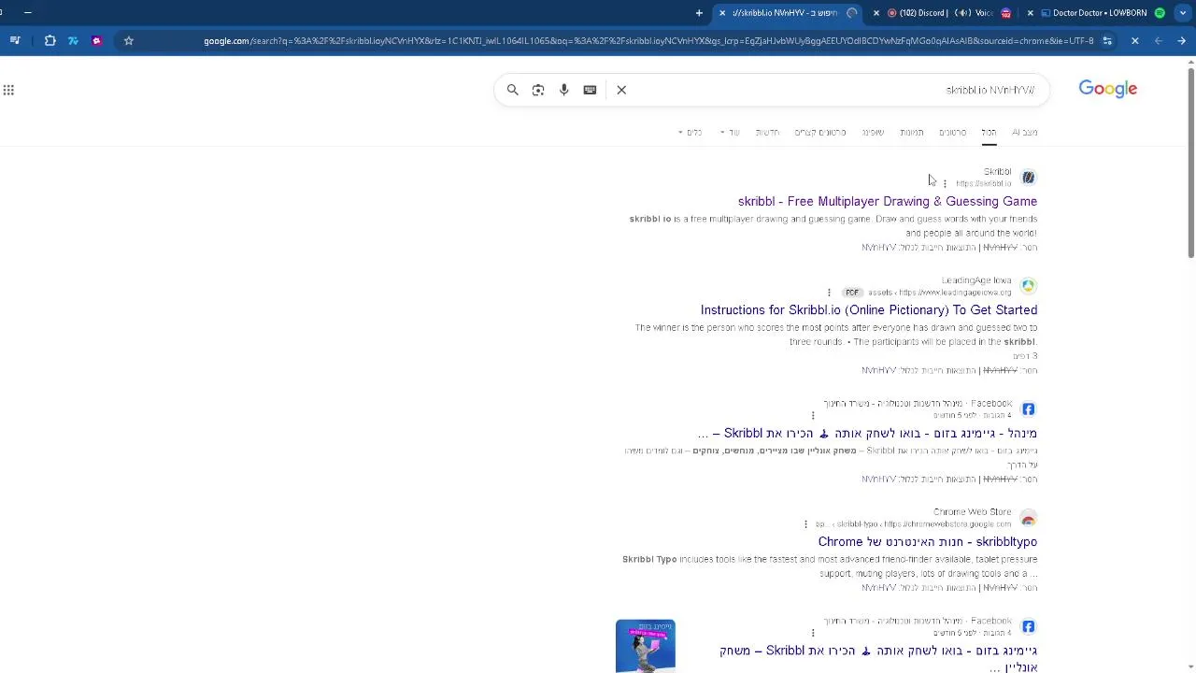Open the Chrome extensions puzzle menu

[x=50, y=41]
